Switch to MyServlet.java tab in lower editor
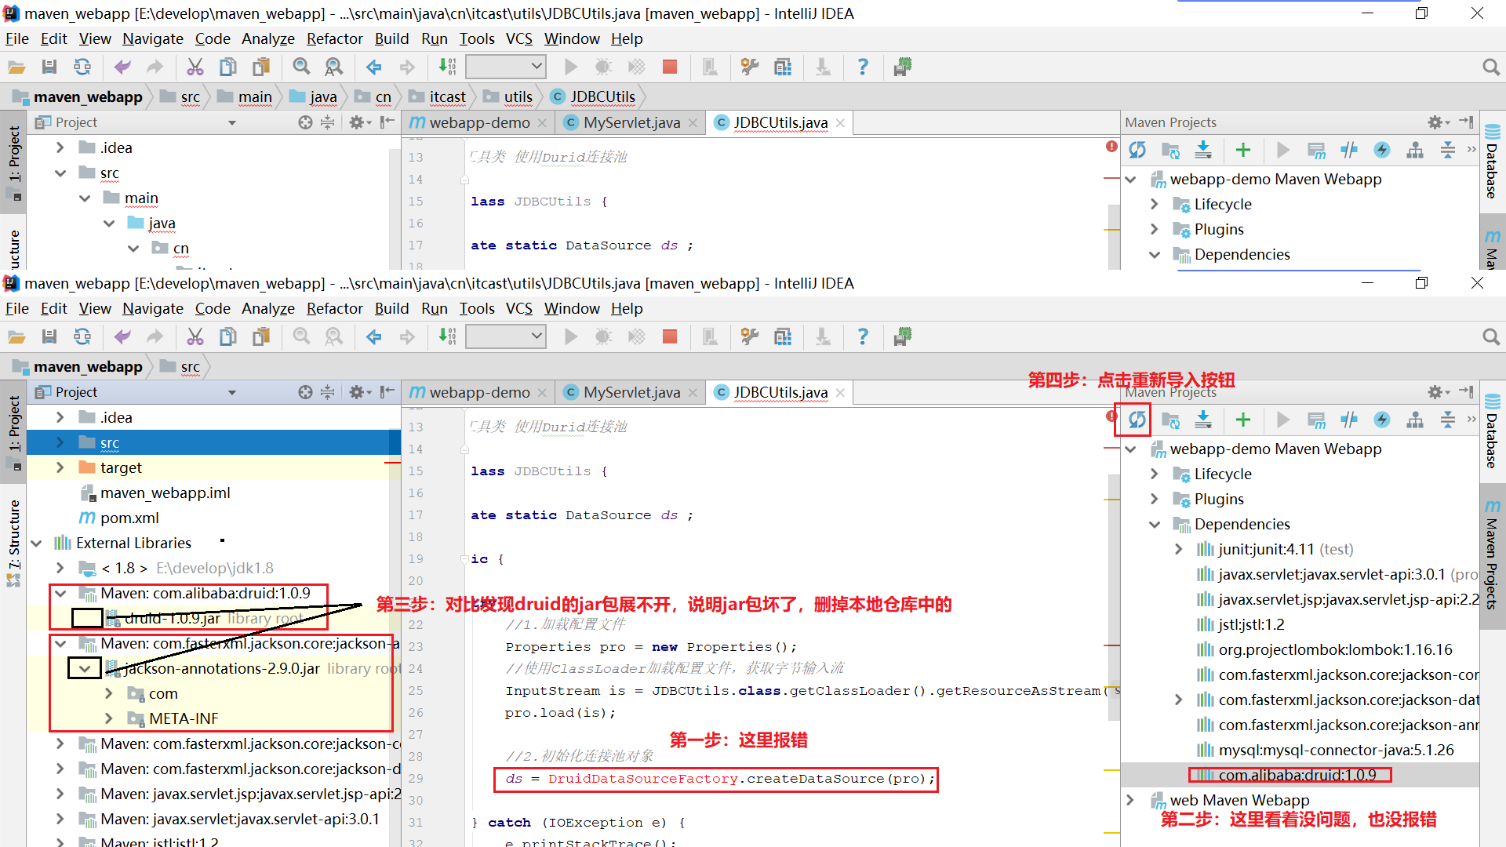This screenshot has width=1506, height=847. (x=631, y=392)
